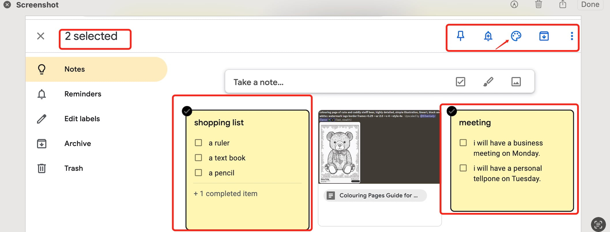
Task: Add a reminder with the bell icon
Action: click(488, 36)
